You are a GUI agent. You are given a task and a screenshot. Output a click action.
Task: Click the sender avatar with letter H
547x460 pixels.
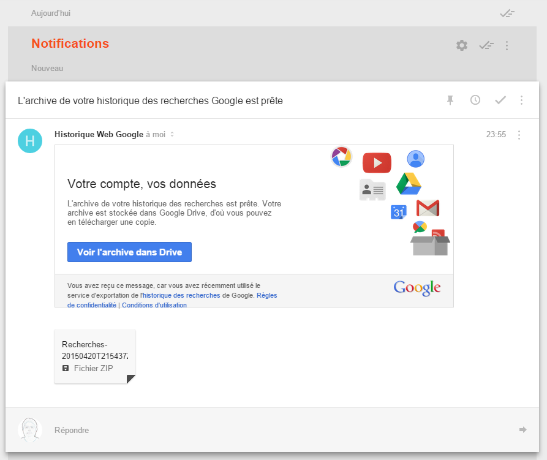pyautogui.click(x=30, y=141)
